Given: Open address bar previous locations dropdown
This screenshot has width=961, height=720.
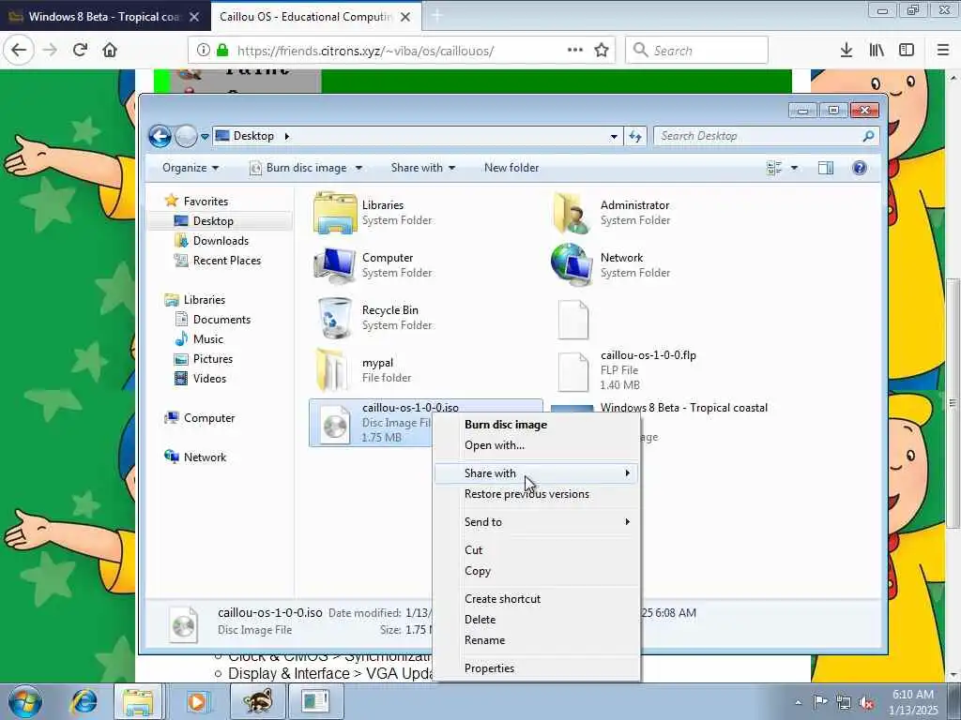Looking at the screenshot, I should tap(614, 137).
